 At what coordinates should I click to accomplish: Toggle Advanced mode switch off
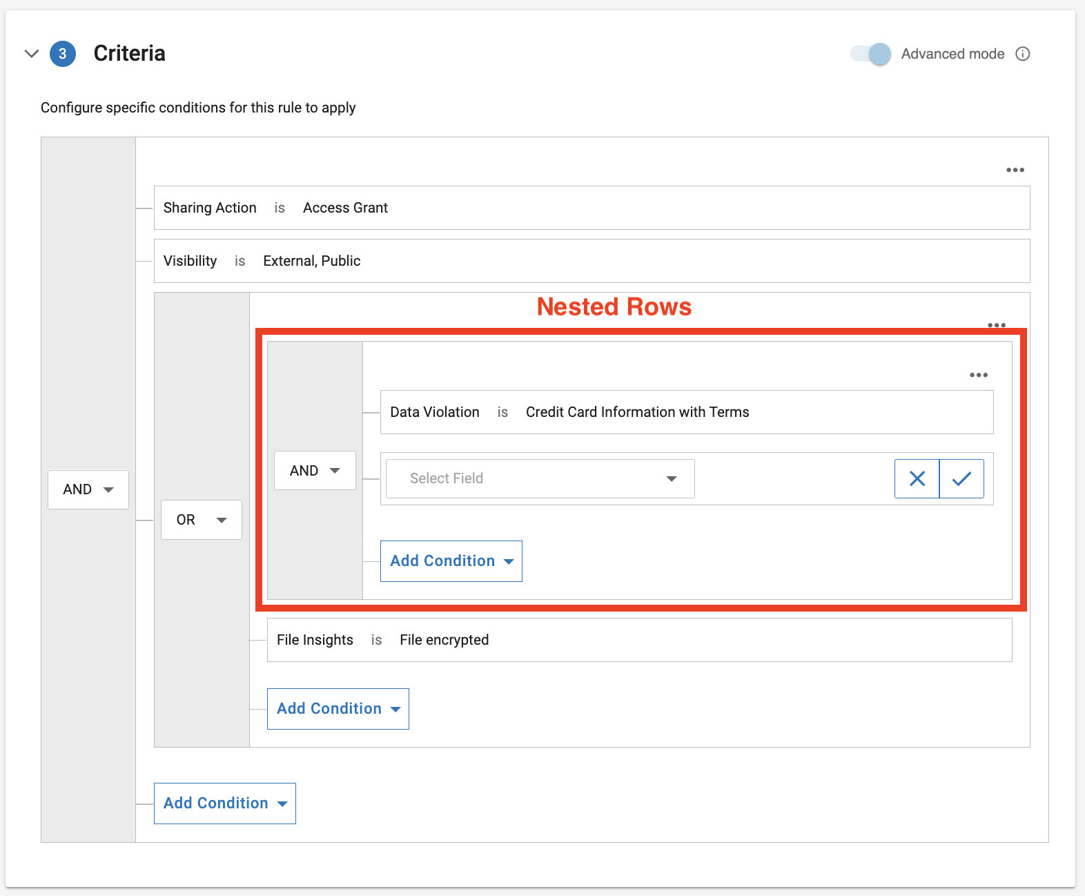[x=871, y=54]
